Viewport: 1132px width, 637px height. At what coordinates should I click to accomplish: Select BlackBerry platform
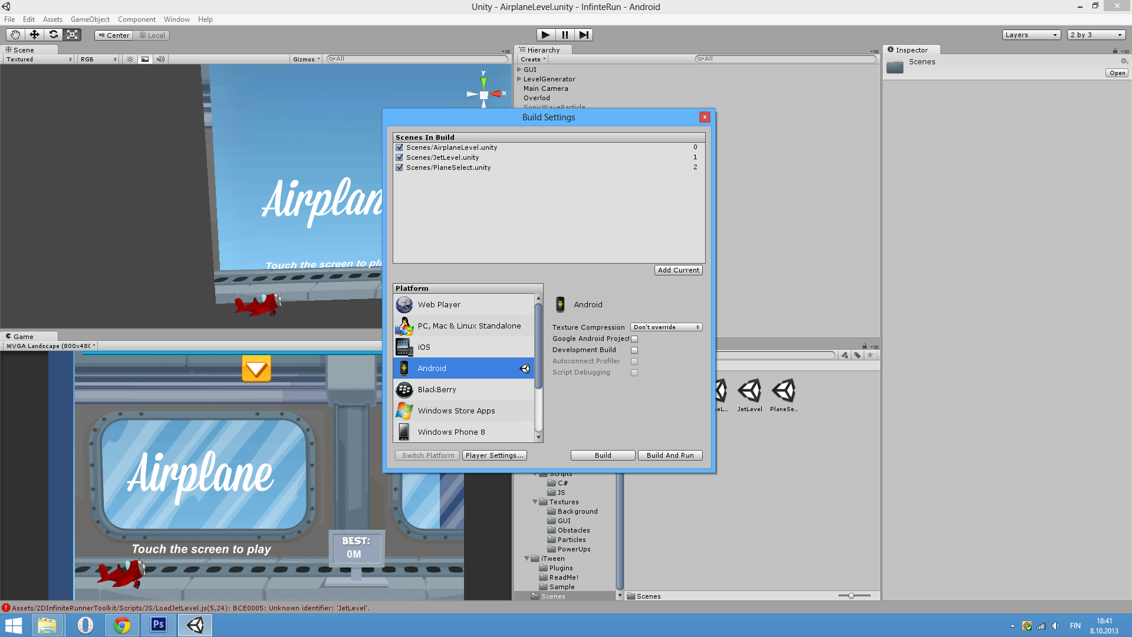click(x=464, y=389)
